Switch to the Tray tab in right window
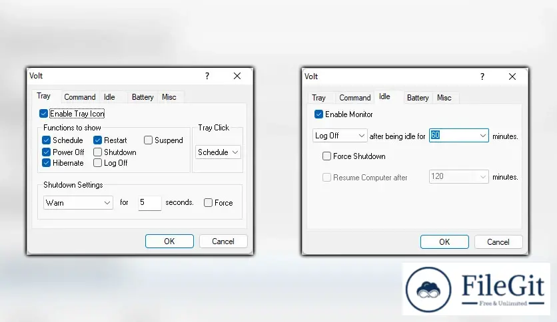Screen dimensions: 557x322 click(318, 98)
